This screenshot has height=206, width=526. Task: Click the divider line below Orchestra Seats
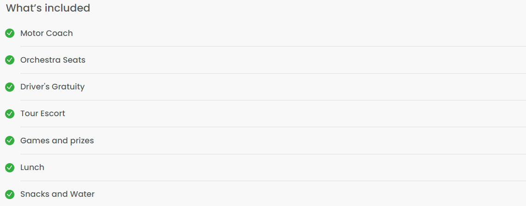point(273,73)
